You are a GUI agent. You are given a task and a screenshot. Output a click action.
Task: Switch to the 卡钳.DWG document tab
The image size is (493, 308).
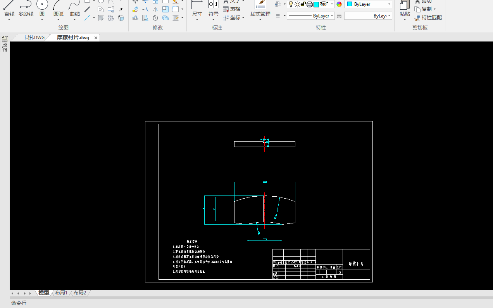pos(33,38)
